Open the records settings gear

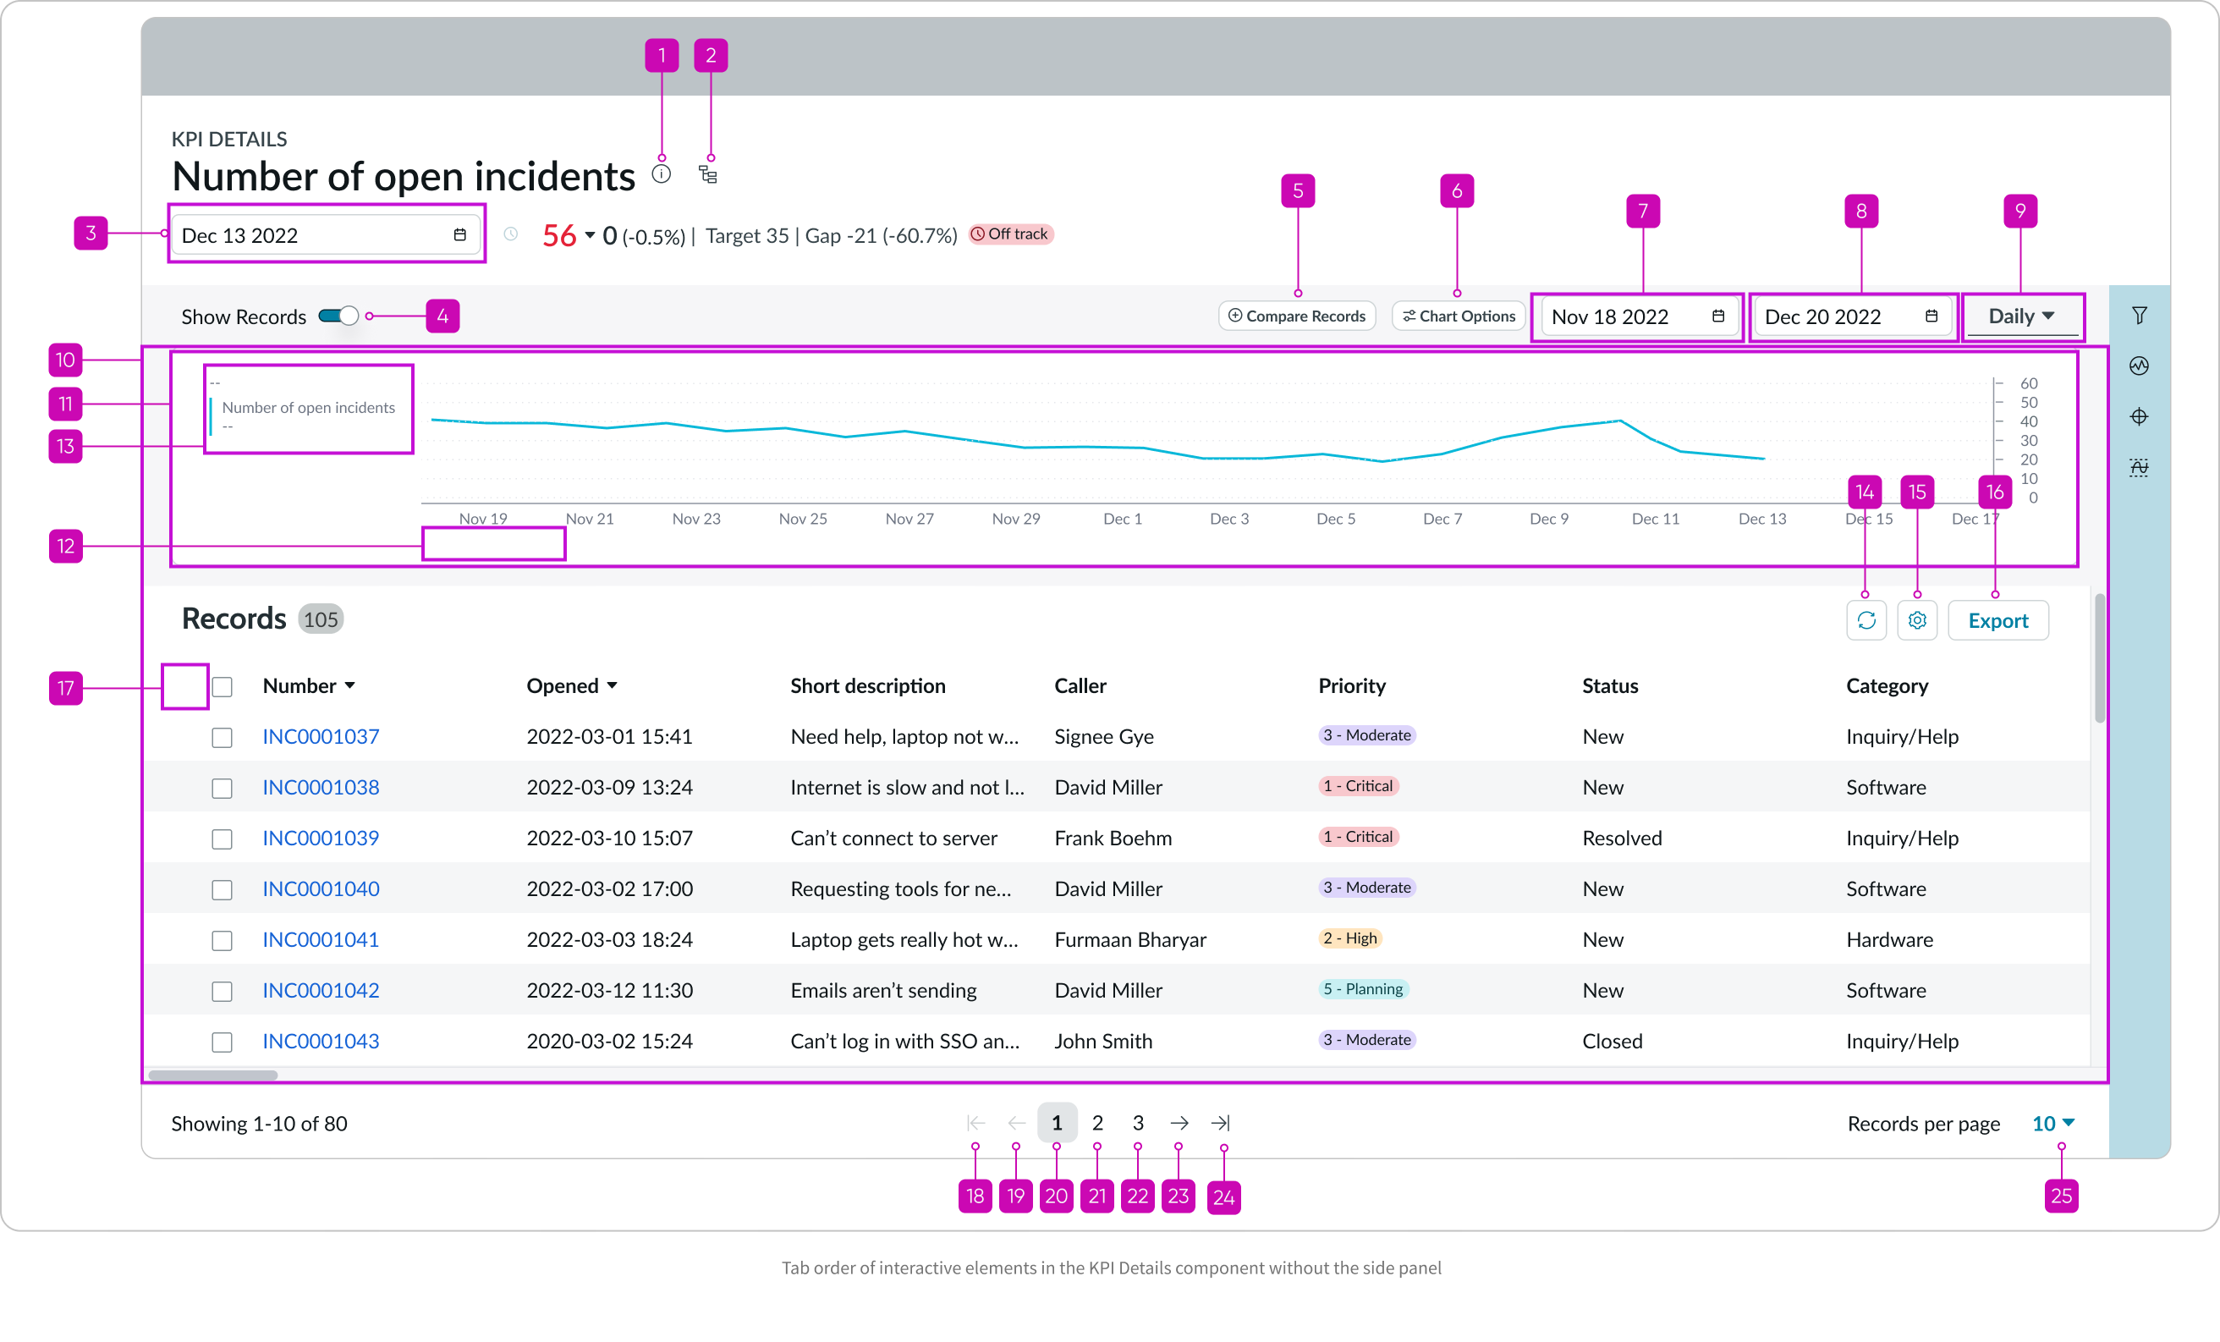click(1917, 620)
